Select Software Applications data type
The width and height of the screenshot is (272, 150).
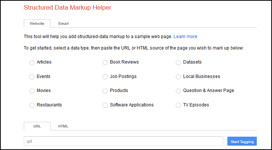point(105,105)
